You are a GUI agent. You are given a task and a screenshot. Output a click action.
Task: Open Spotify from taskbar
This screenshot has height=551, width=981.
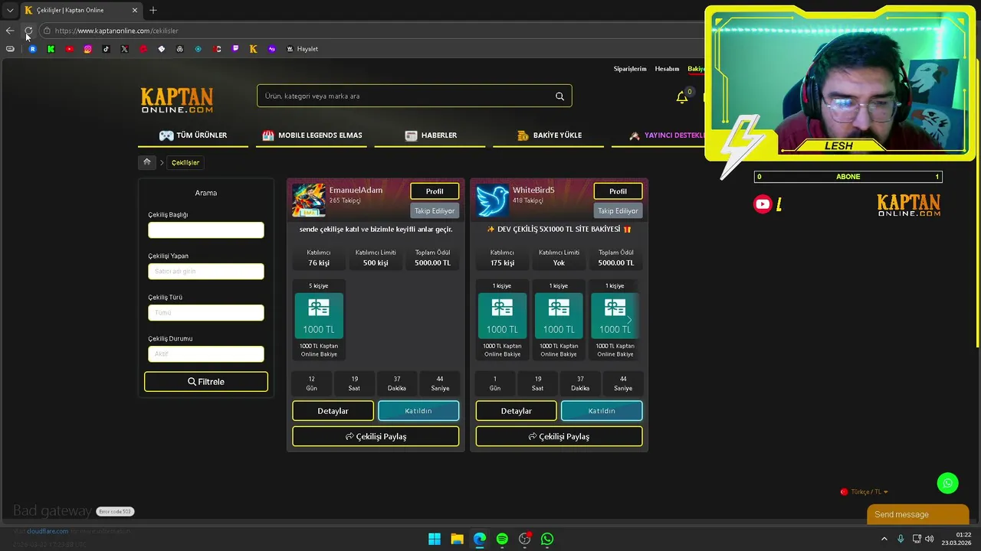pyautogui.click(x=502, y=539)
